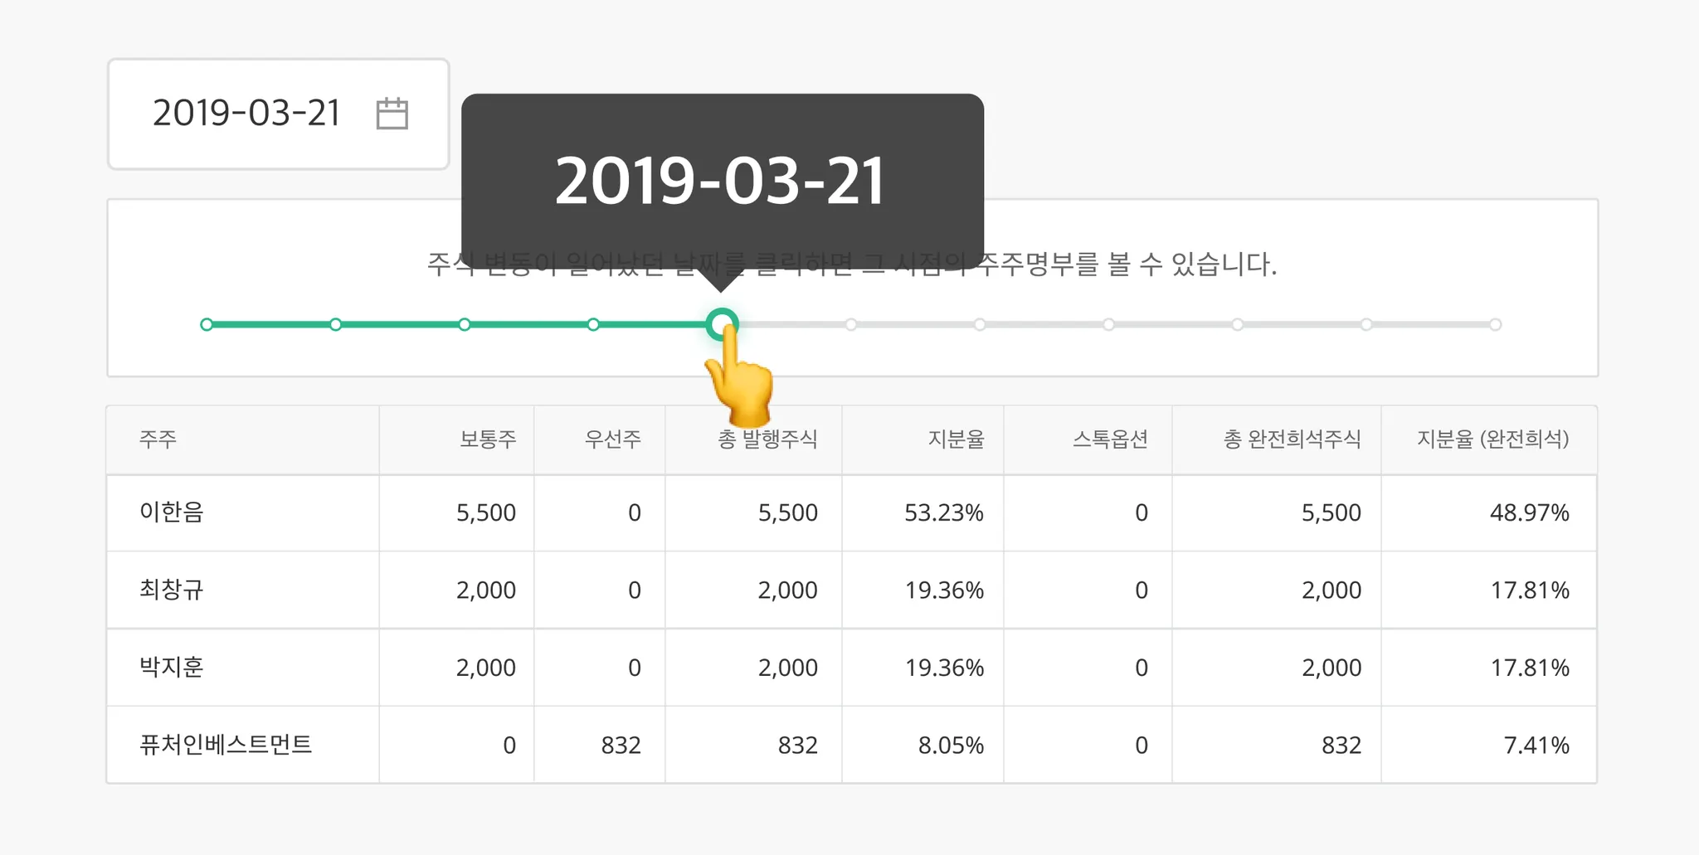Click the 총 완전희석주식 column header
This screenshot has width=1699, height=855.
[1292, 439]
